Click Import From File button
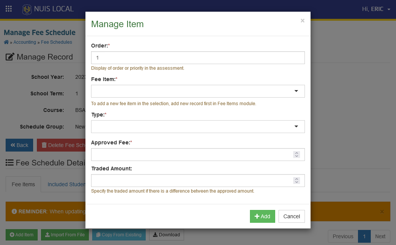Viewport: 396px width, 245px height. (x=65, y=235)
